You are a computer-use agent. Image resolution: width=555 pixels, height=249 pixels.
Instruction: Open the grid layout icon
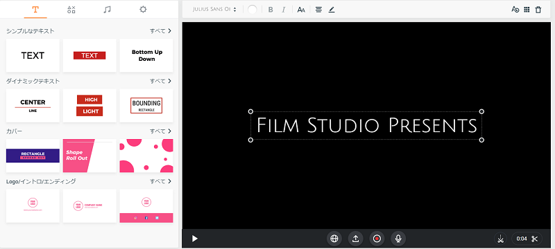527,10
